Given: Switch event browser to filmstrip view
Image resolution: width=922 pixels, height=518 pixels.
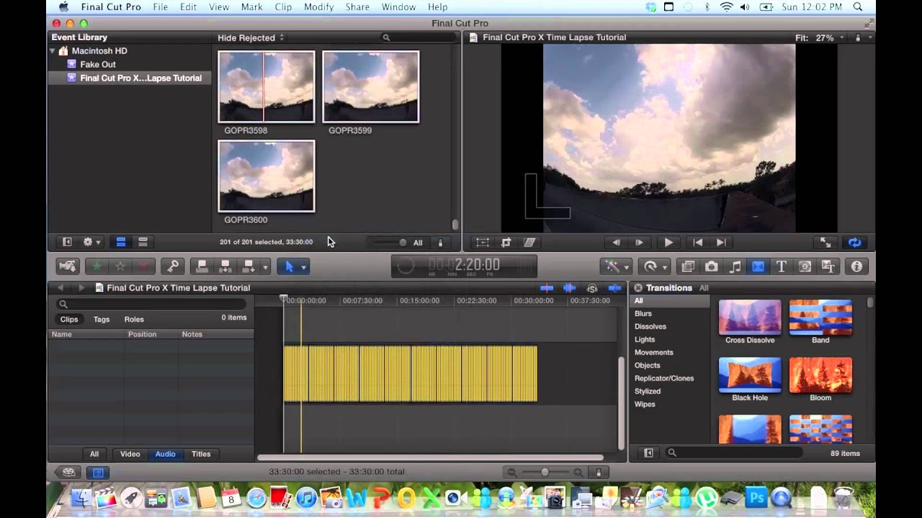Looking at the screenshot, I should 121,242.
